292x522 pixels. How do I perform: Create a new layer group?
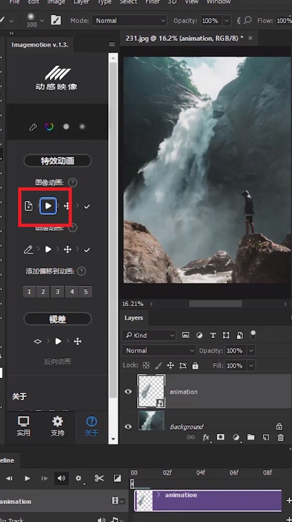[x=251, y=437]
